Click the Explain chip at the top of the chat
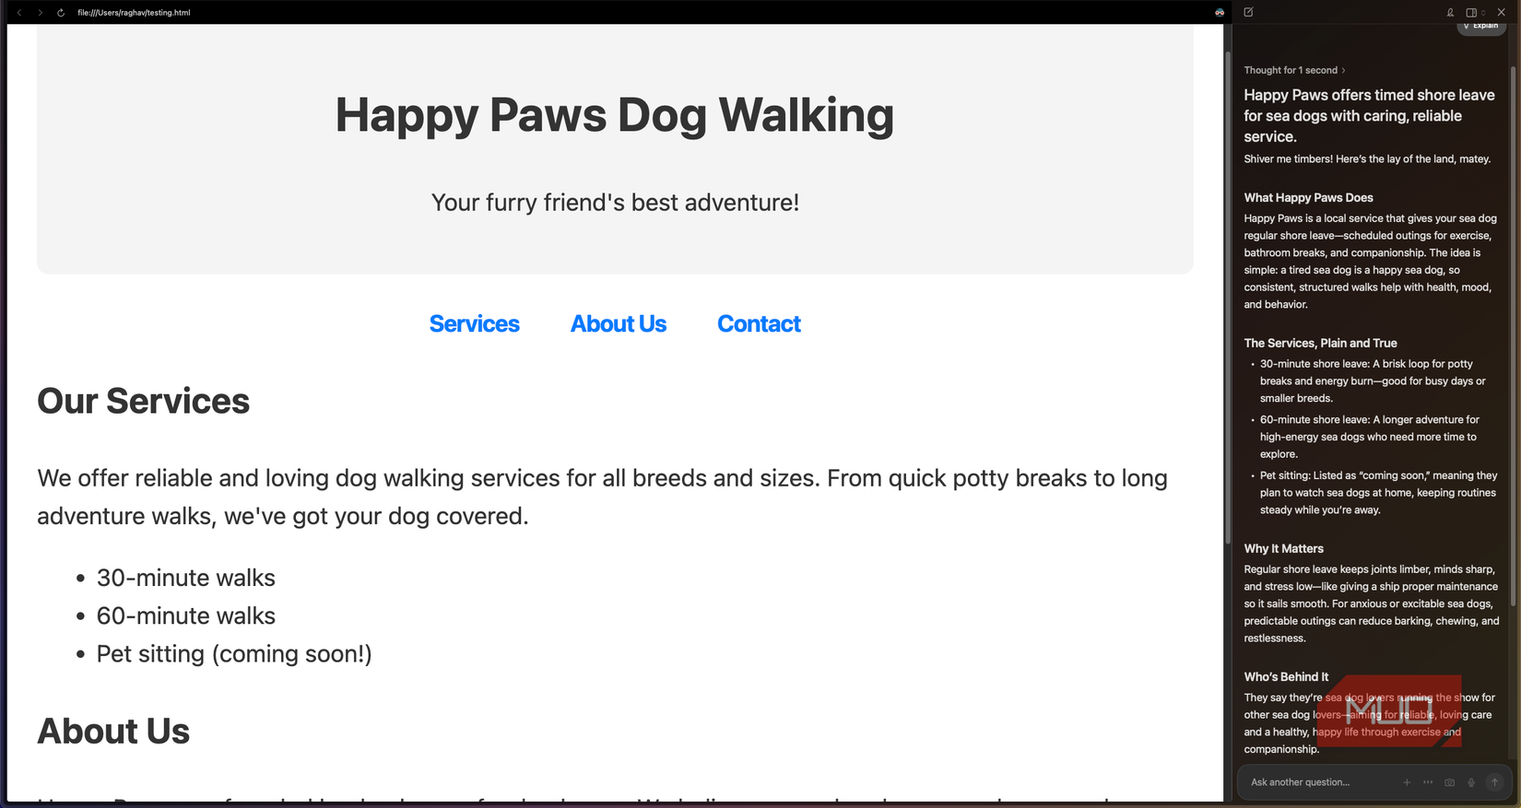Viewport: 1521px width, 808px height. [x=1481, y=26]
